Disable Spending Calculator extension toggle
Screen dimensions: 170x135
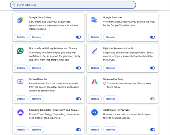pyautogui.click(x=79, y=130)
